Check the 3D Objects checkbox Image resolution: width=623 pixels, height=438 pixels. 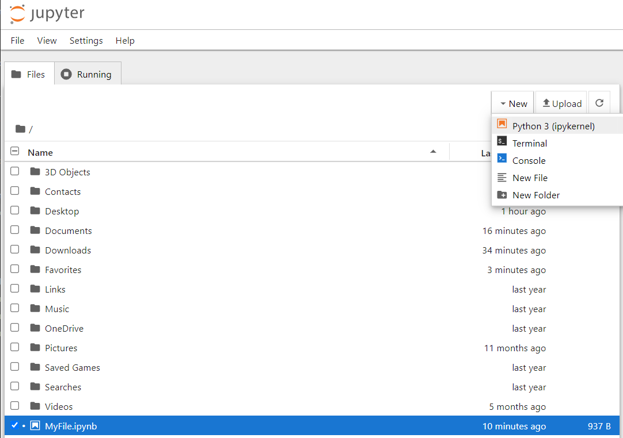coord(15,171)
